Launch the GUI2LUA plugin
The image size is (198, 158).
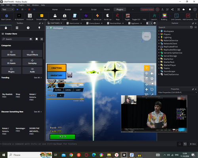[30, 17]
